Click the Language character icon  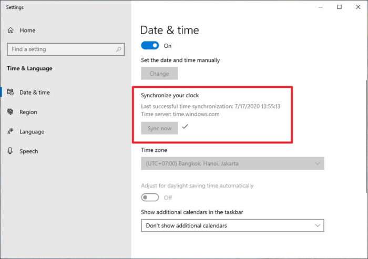tap(11, 131)
